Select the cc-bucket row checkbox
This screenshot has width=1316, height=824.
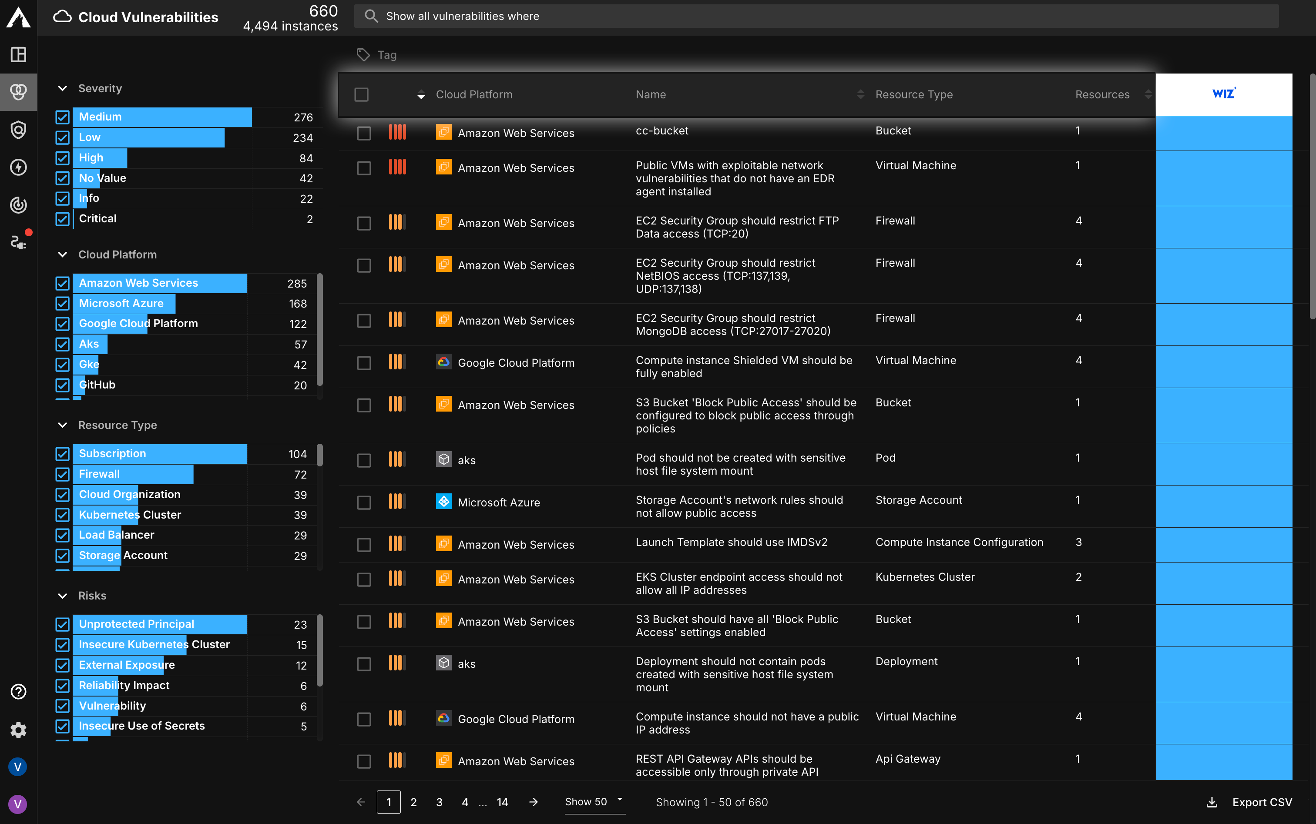click(x=364, y=133)
